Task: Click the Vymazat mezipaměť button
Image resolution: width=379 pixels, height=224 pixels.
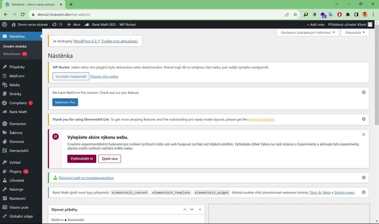Action: click(71, 77)
